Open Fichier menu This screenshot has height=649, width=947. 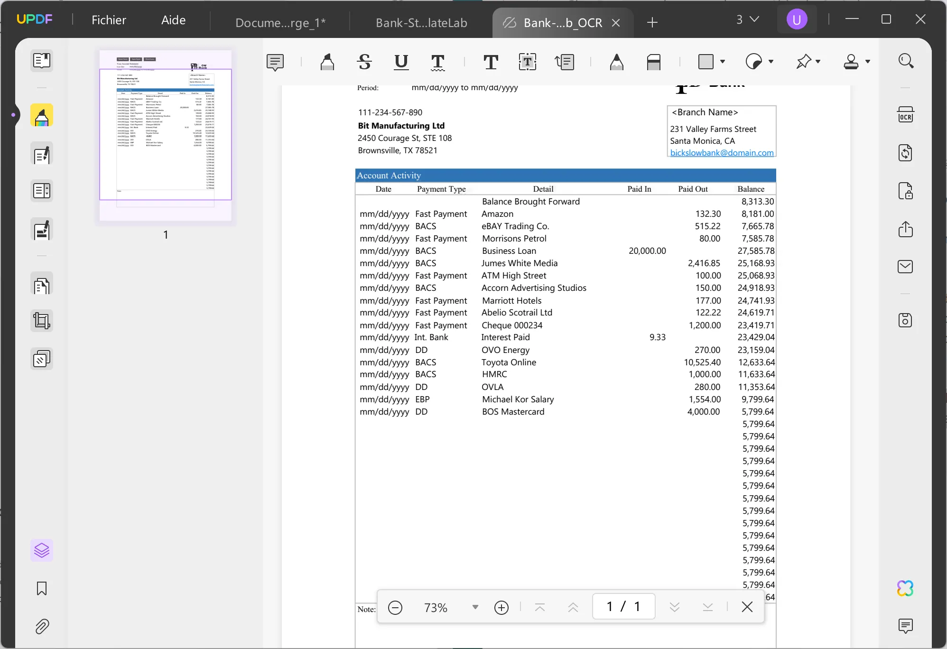click(109, 19)
